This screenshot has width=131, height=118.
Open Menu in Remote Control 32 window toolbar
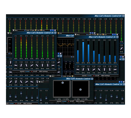[x=41, y=82]
